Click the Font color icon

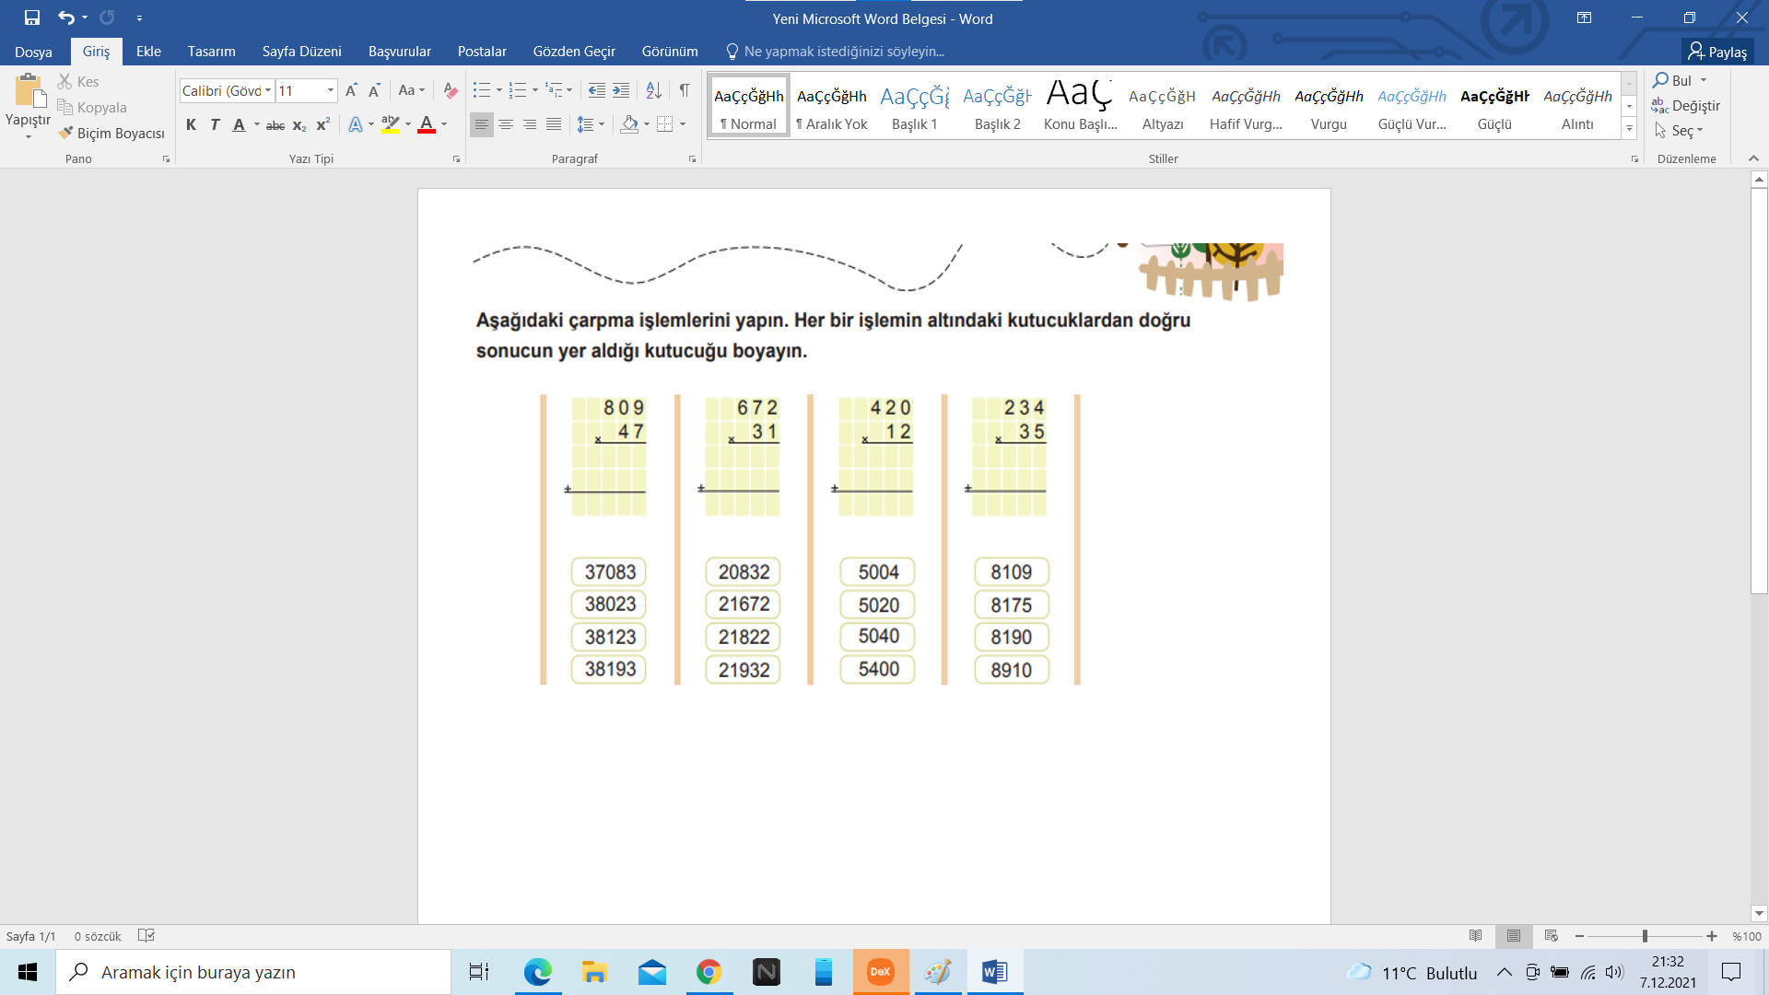(x=428, y=124)
